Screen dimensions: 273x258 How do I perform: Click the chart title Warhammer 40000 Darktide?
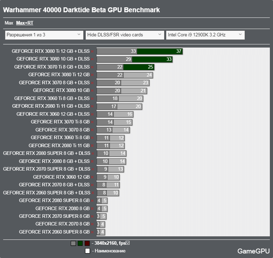click(81, 10)
